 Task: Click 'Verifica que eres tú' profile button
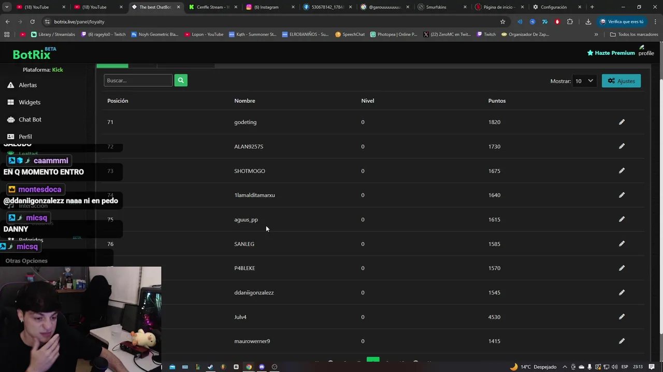click(622, 22)
